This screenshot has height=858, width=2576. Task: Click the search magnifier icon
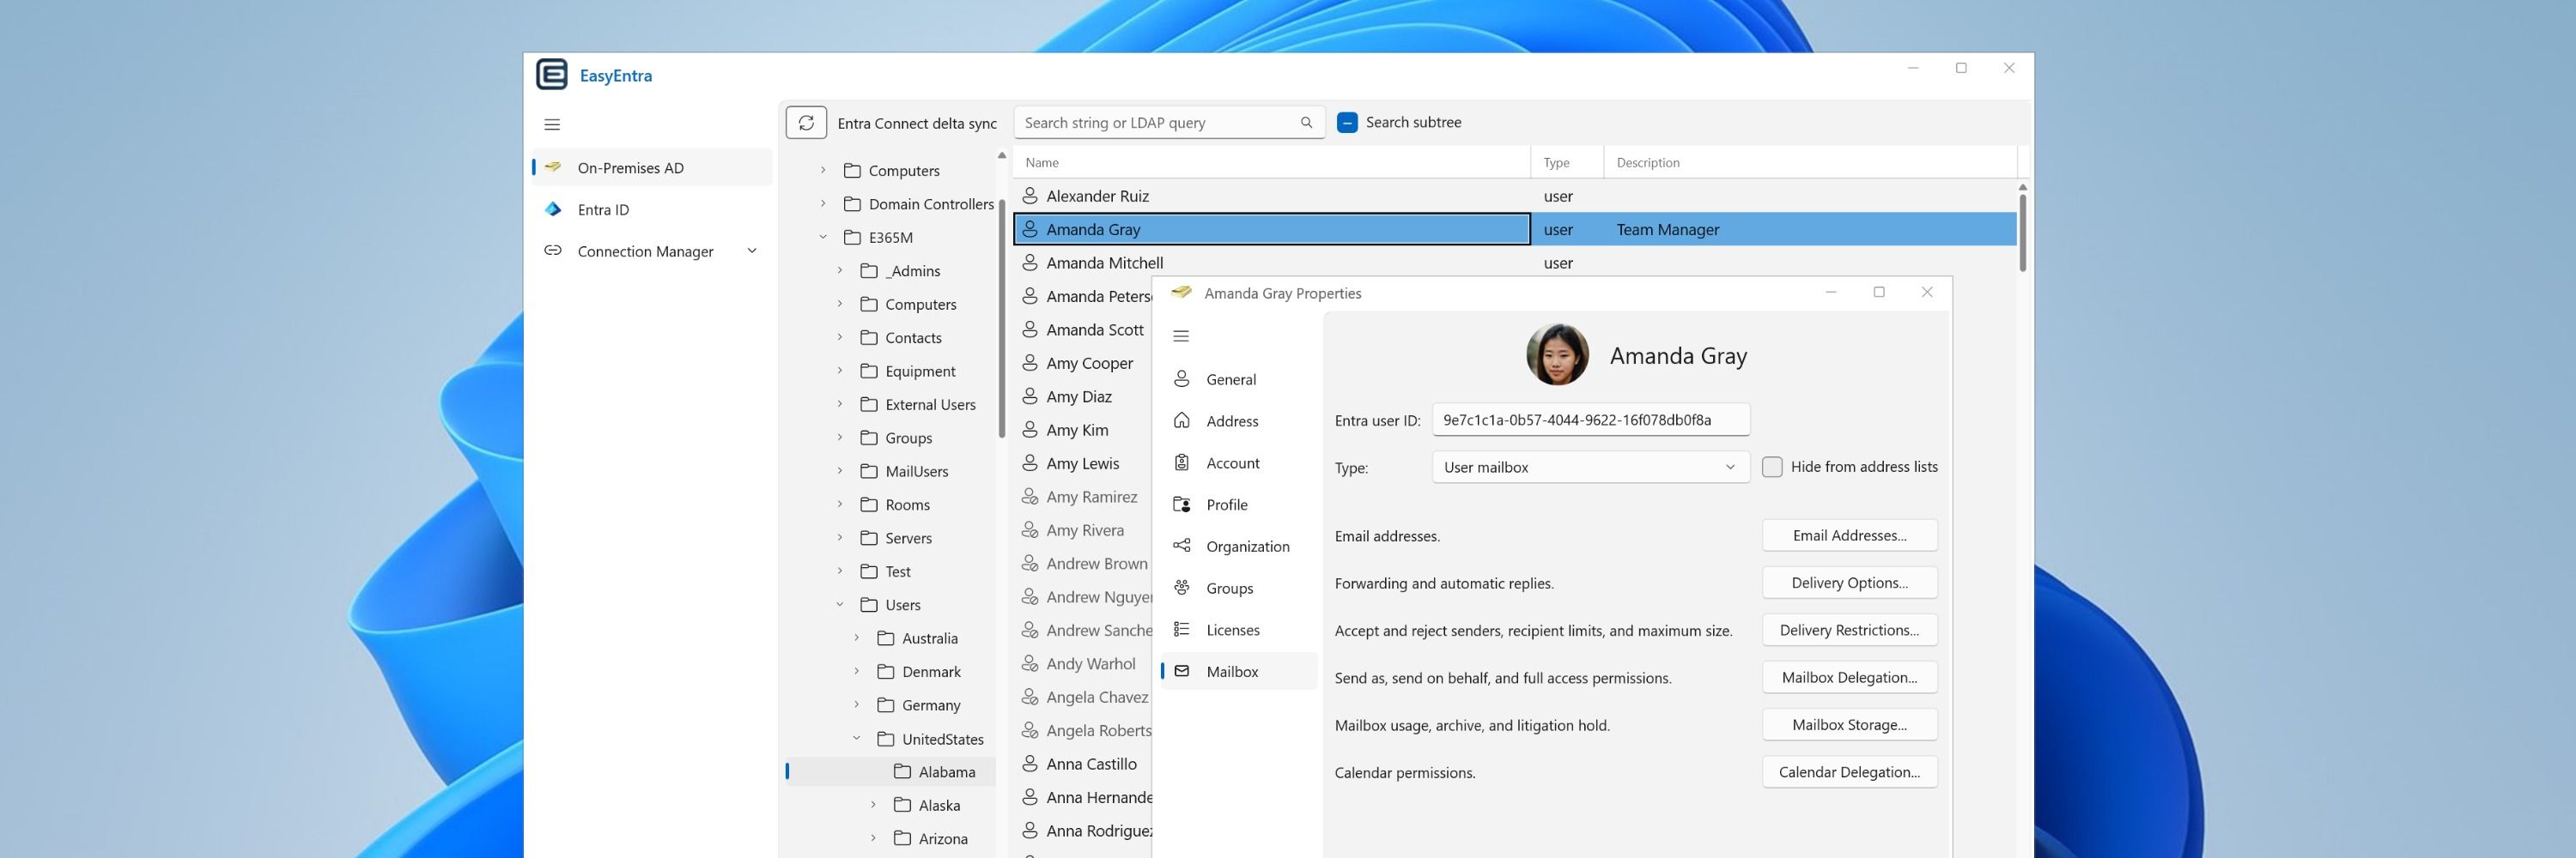coord(1306,123)
